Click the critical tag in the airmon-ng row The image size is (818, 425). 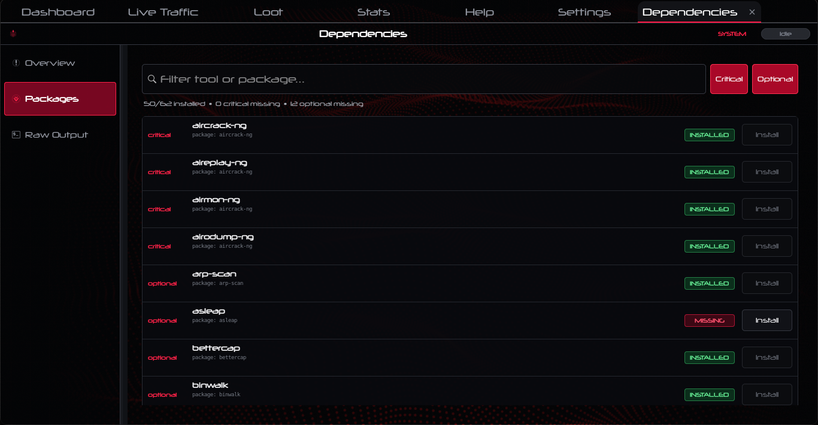(x=159, y=210)
